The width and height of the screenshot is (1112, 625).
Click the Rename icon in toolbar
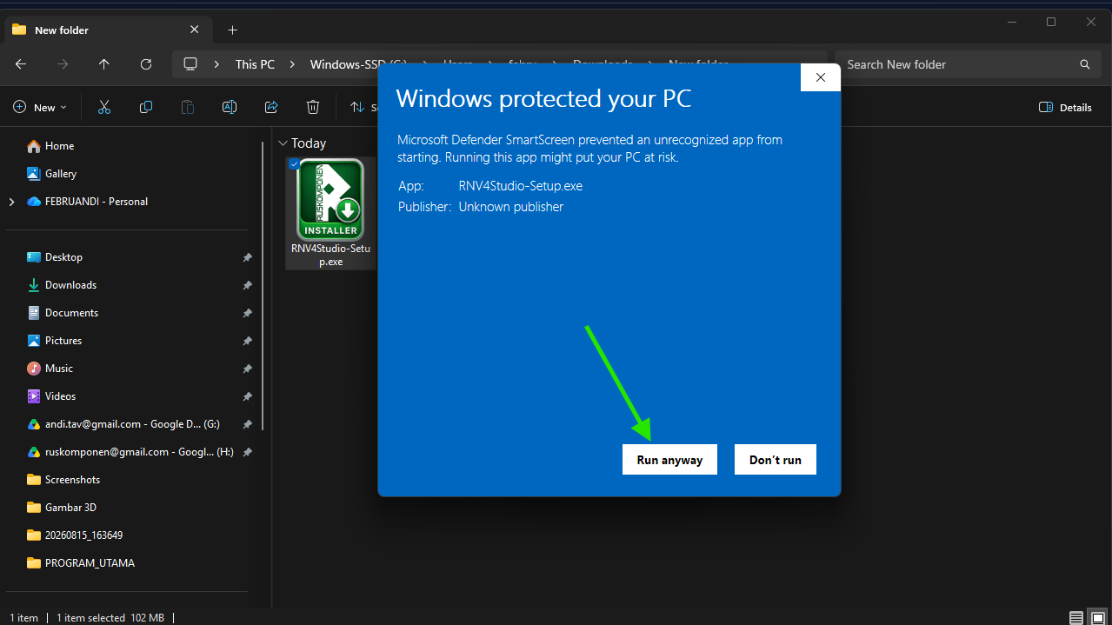(230, 107)
